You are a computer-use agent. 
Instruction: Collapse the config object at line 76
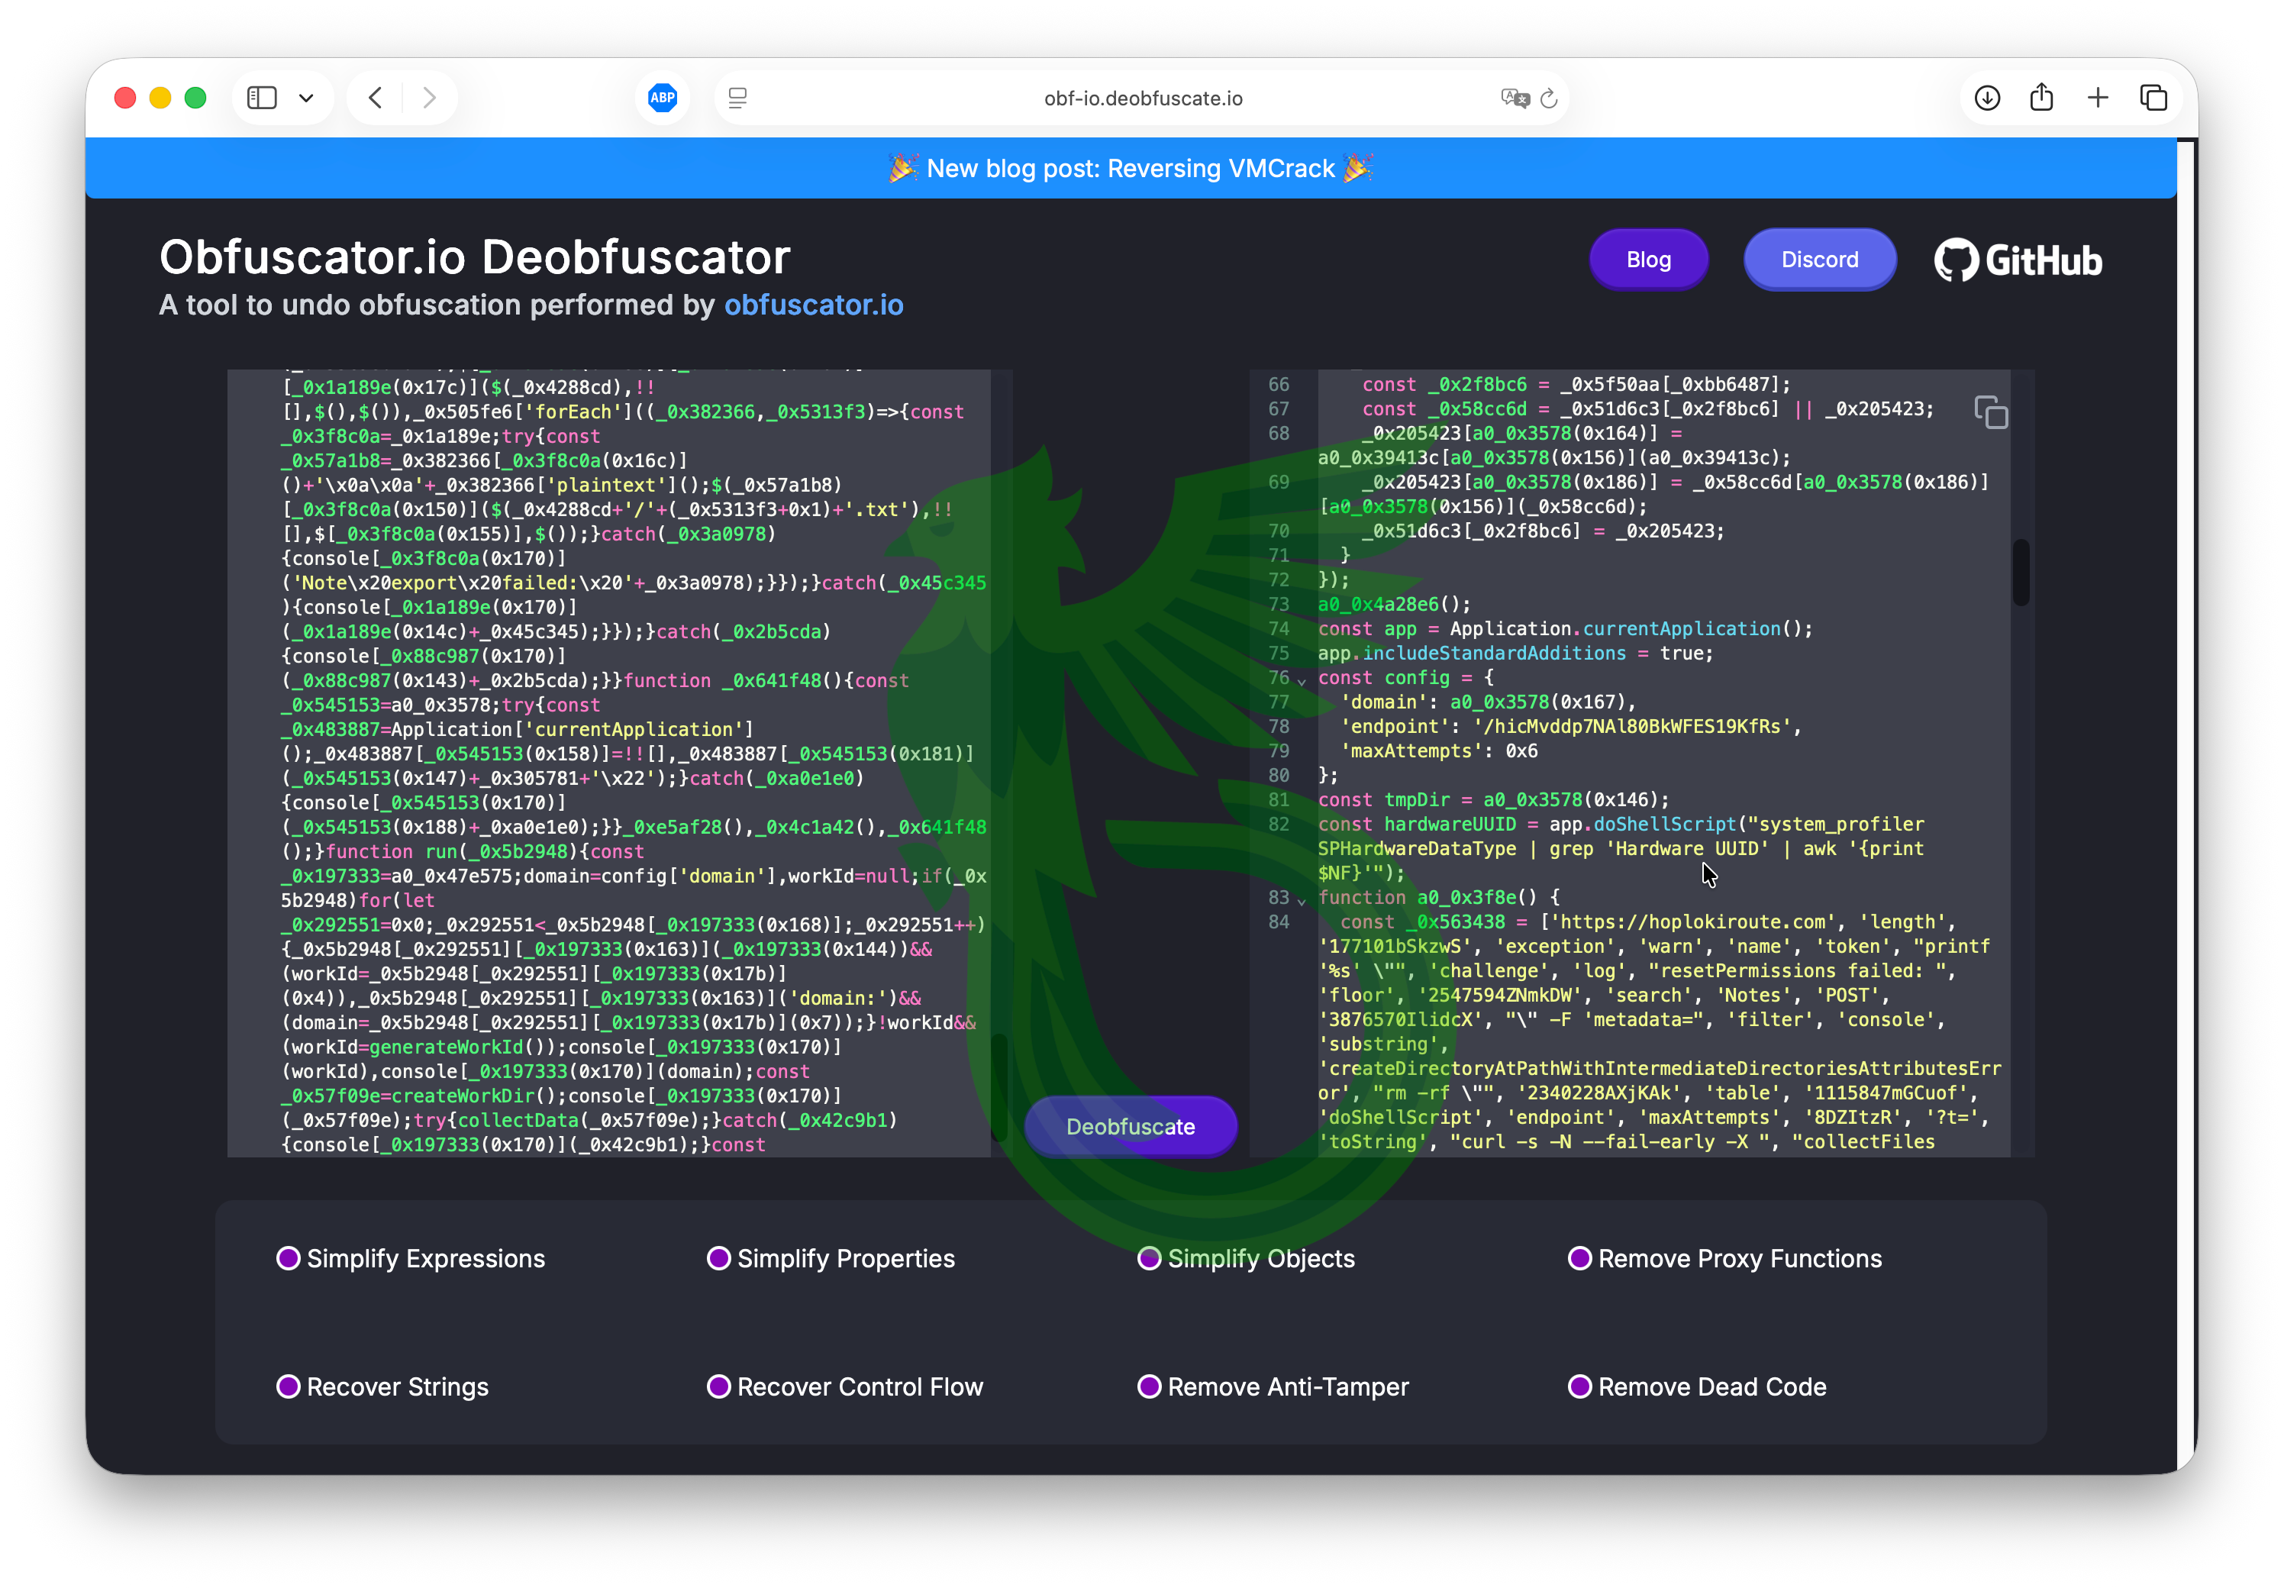(x=1302, y=682)
